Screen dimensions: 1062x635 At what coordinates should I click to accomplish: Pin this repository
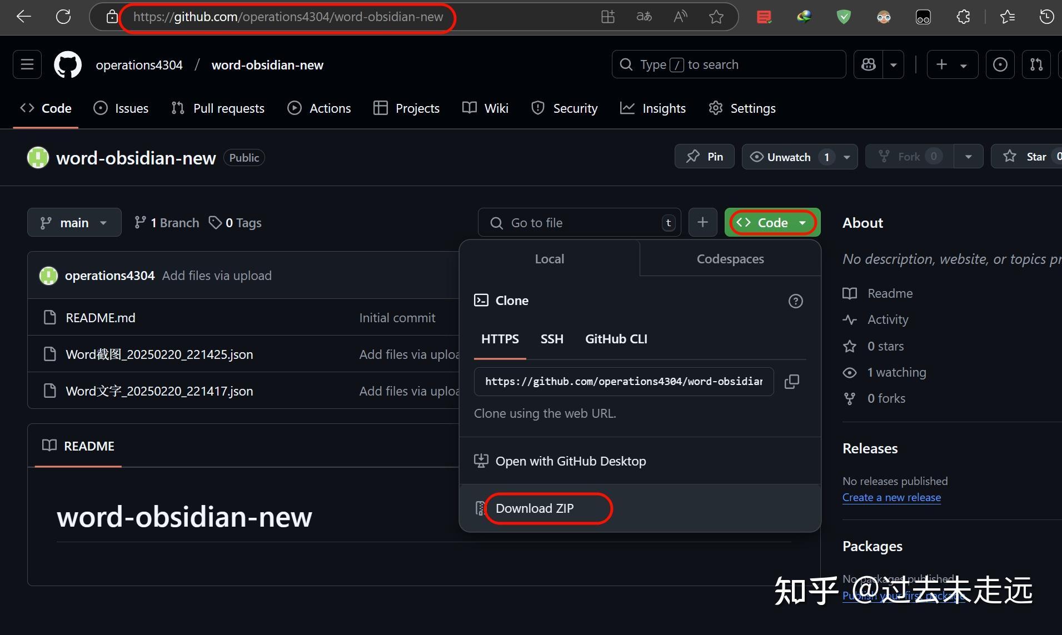704,156
